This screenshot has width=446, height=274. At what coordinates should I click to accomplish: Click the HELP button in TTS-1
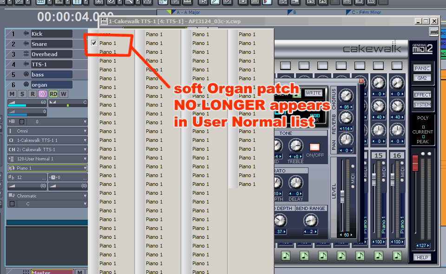[422, 257]
